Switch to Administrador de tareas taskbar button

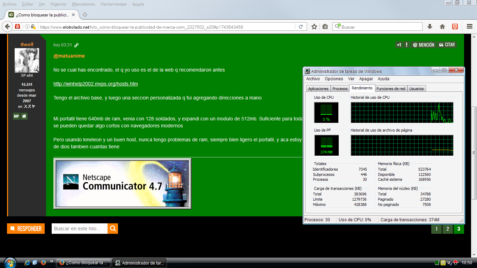click(140, 263)
